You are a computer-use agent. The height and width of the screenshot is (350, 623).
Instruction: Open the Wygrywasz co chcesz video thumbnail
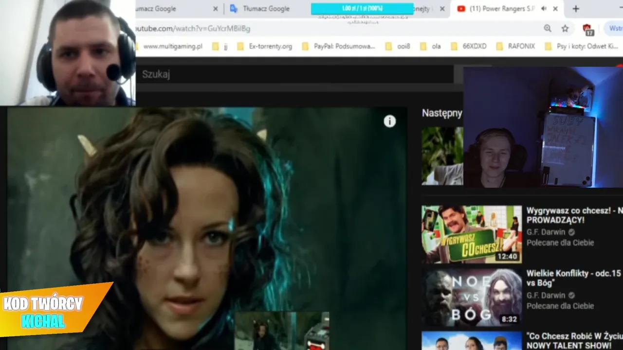(x=472, y=234)
